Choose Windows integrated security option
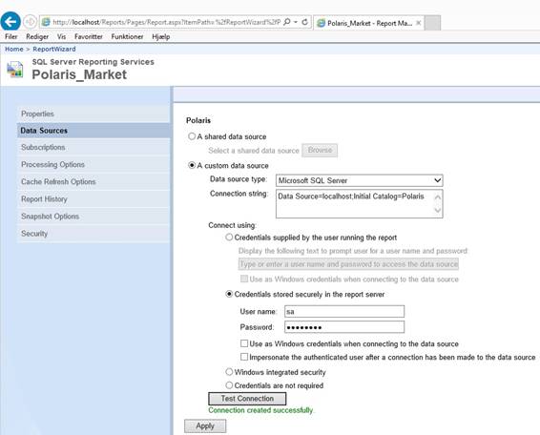Viewport: 540px width, 435px height. [x=229, y=372]
